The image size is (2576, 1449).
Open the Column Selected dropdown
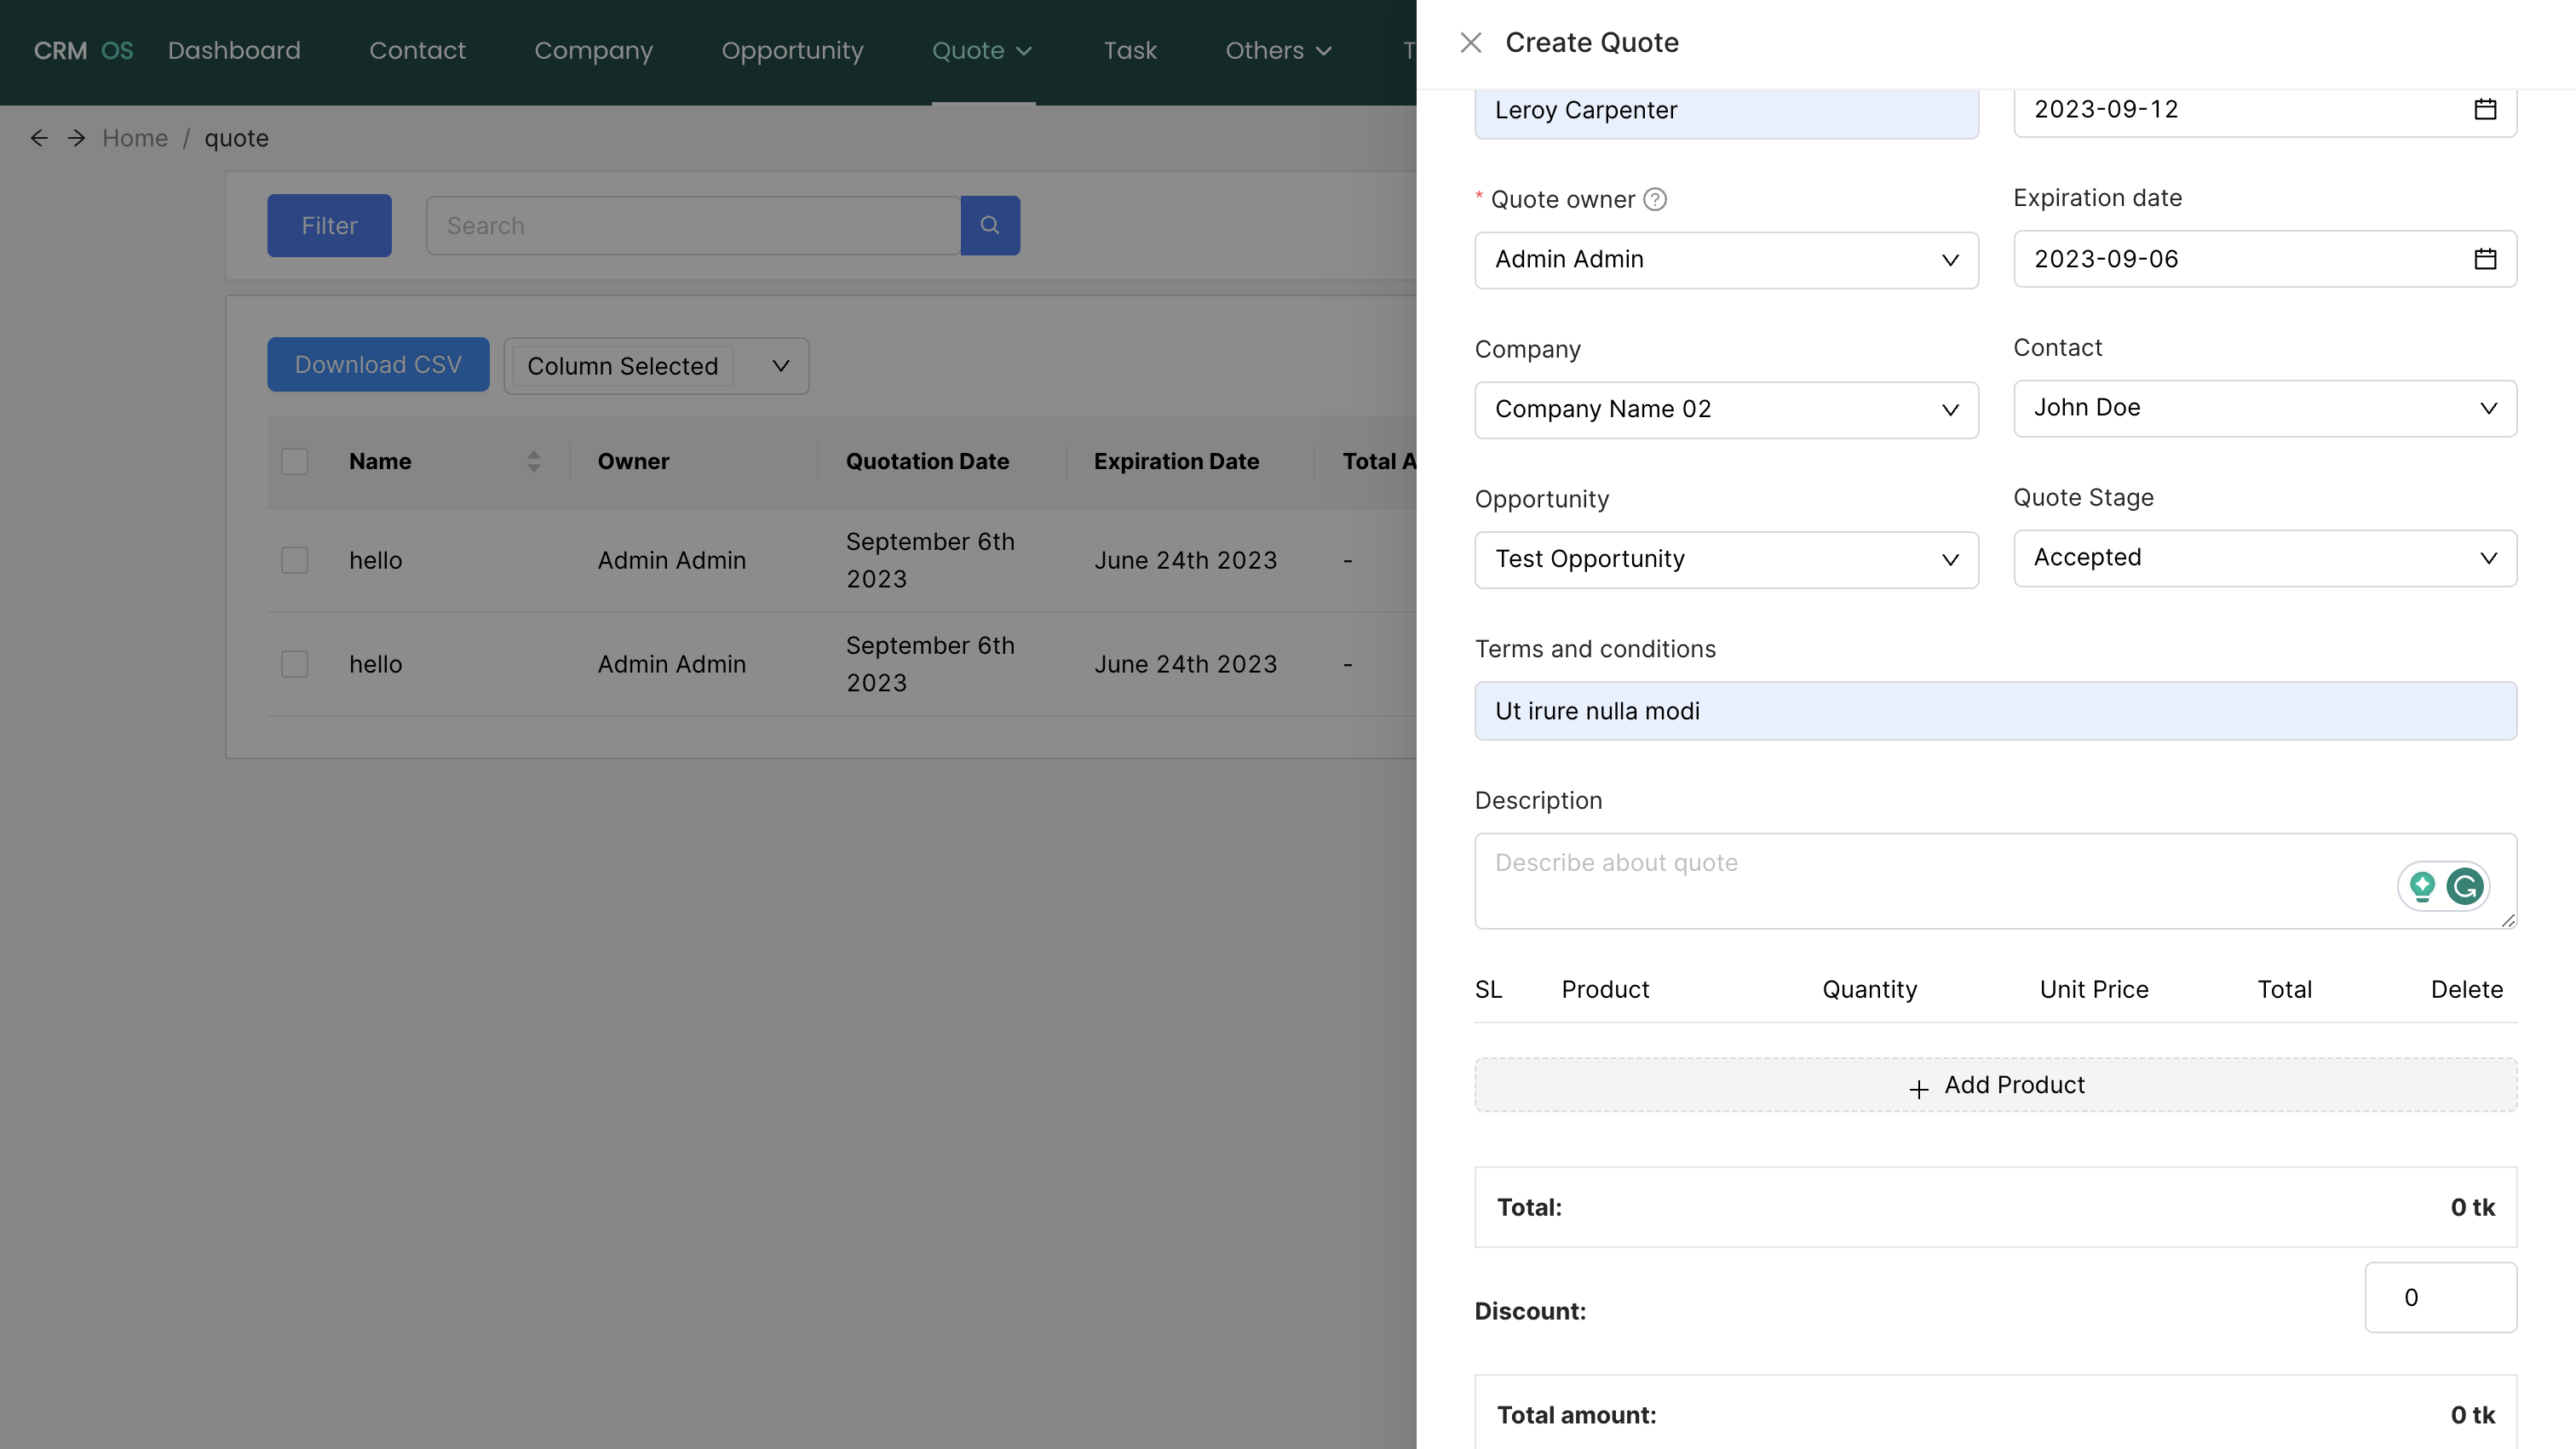[x=656, y=366]
